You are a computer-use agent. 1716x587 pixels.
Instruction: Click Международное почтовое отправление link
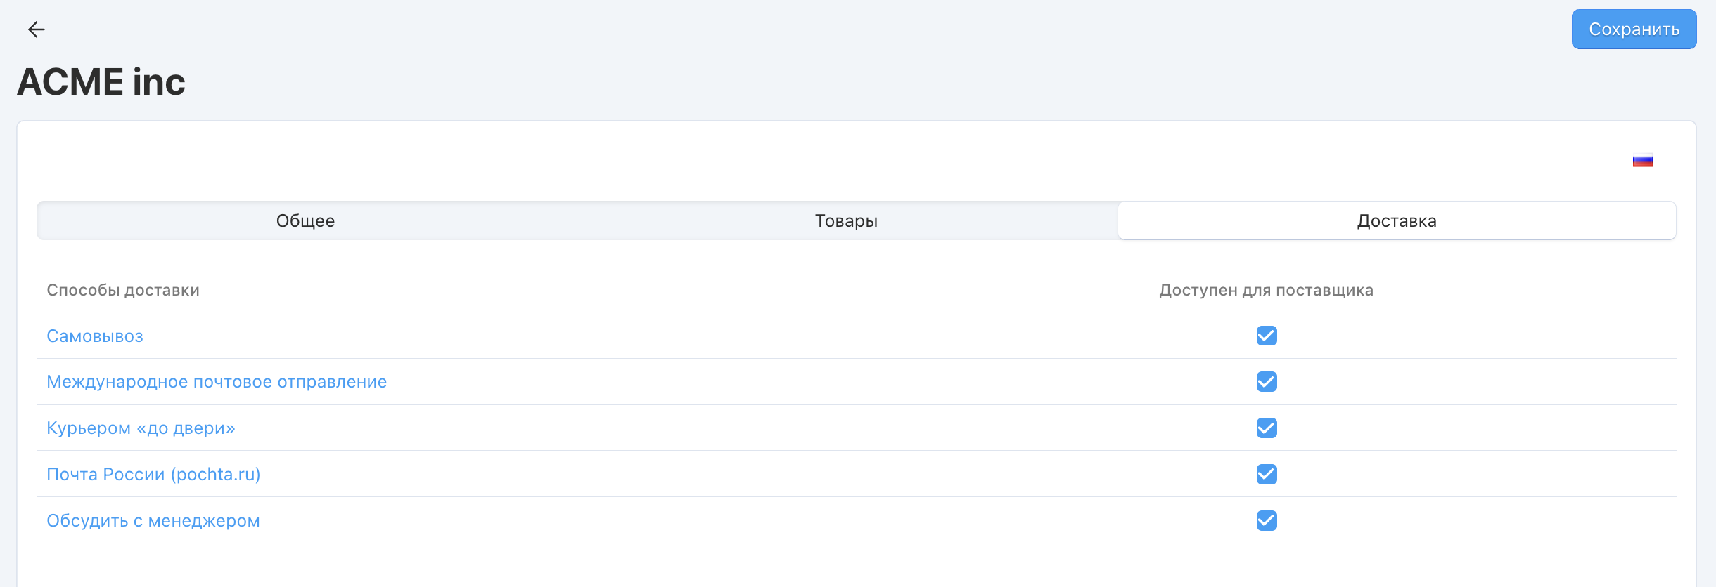pos(217,382)
